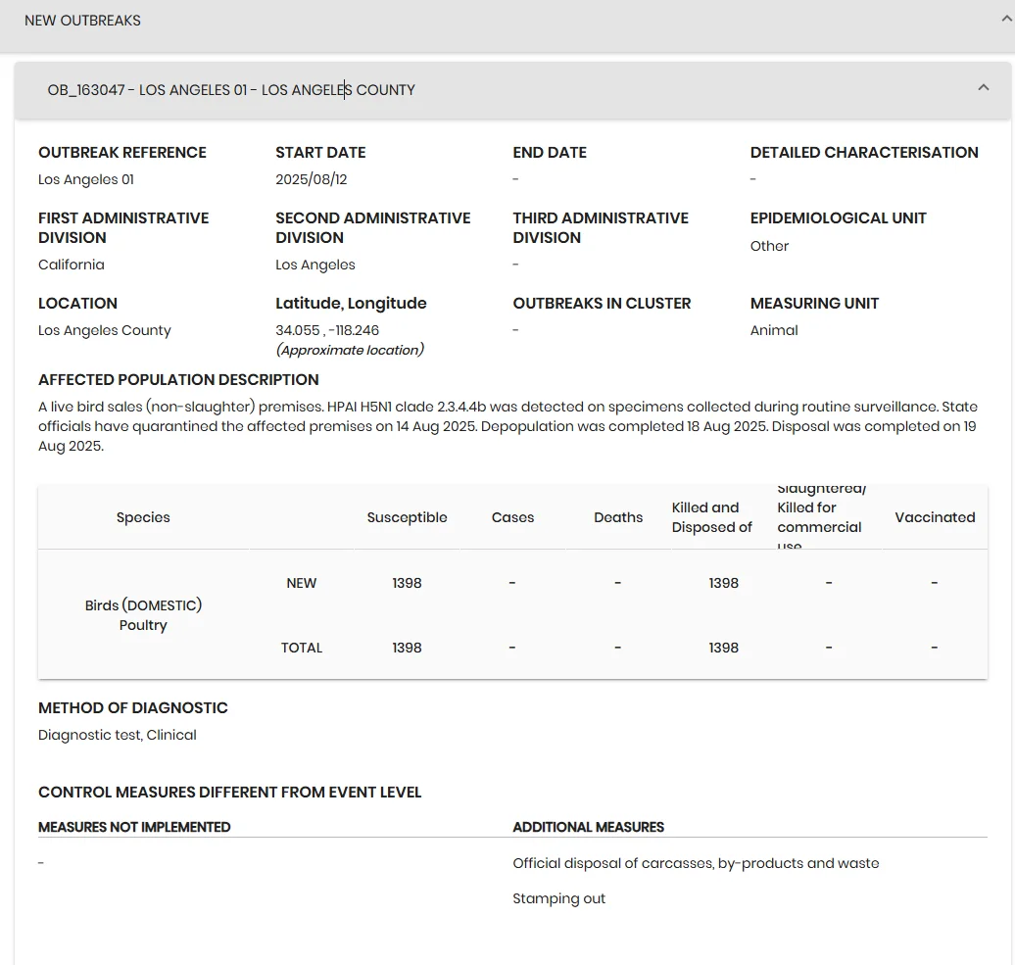
Task: Click the MEASURING UNIT label
Action: coord(814,304)
